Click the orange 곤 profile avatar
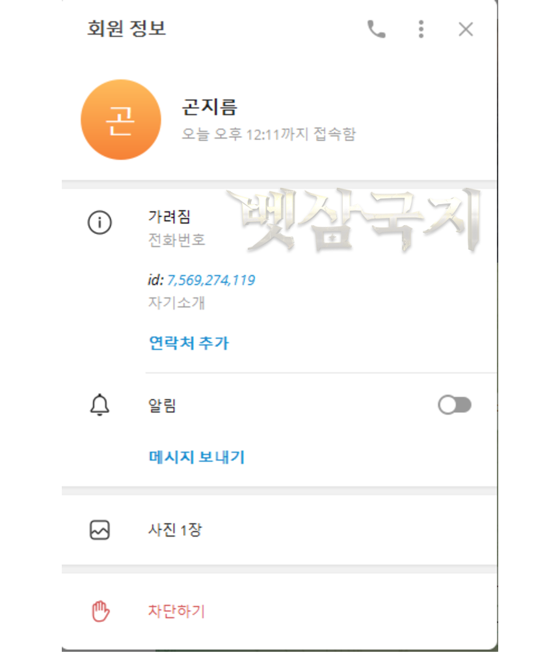 tap(120, 120)
